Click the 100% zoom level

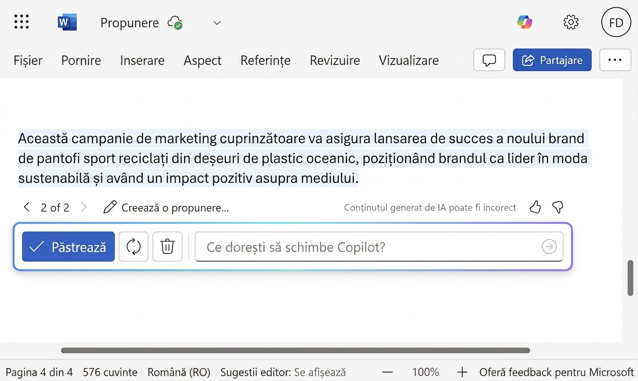tap(425, 372)
